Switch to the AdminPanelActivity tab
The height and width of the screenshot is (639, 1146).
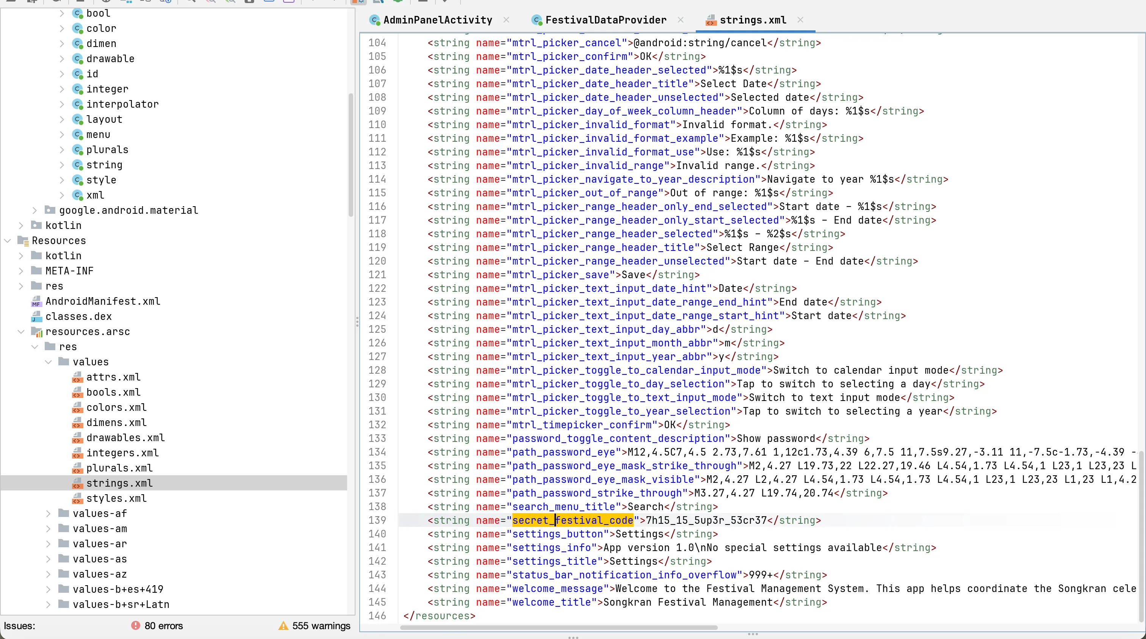(437, 20)
